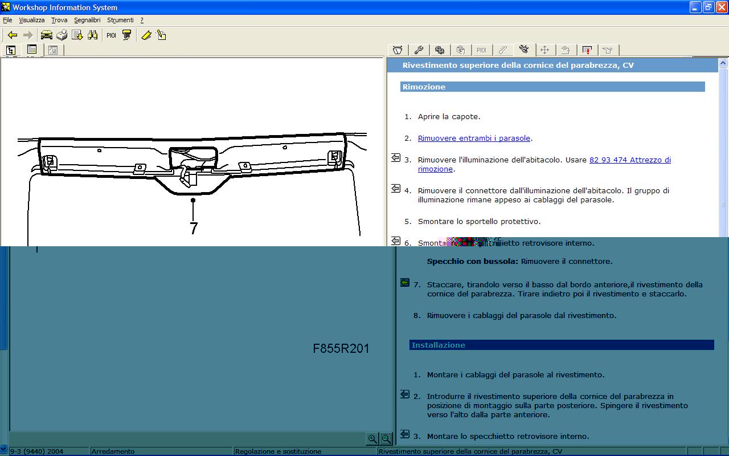The image size is (729, 456).
Task: Click the diagnostic scan tool icon
Action: coord(127,35)
